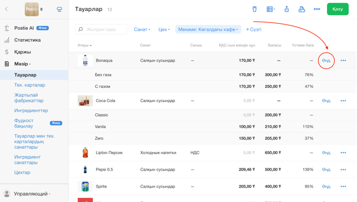
Task: Go back with the left arrow
Action: 6,9
